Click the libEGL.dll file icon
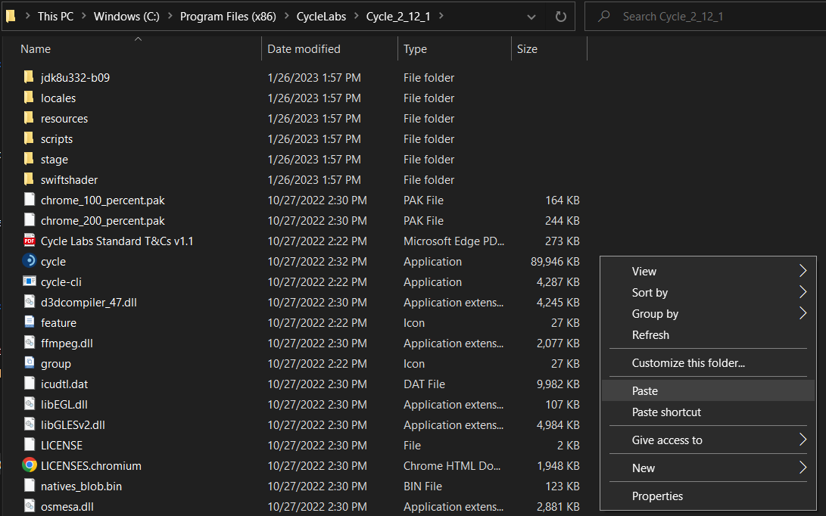This screenshot has width=826, height=516. [x=30, y=404]
